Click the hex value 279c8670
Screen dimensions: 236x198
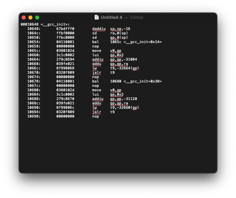pos(65,99)
